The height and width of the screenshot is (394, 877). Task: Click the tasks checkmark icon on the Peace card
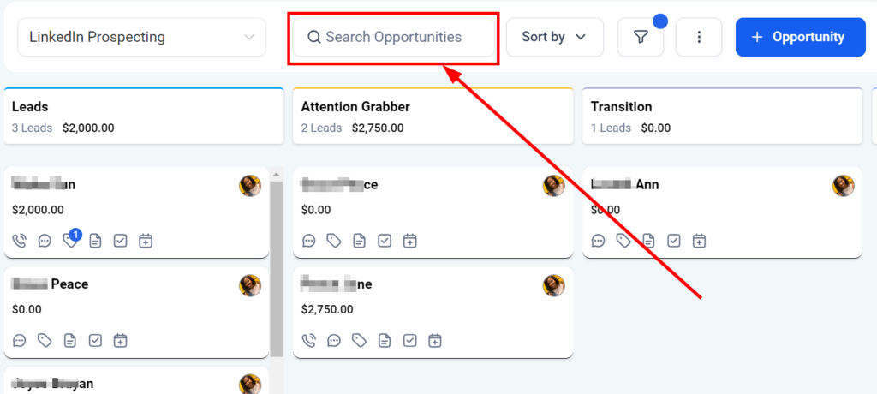[x=95, y=341]
